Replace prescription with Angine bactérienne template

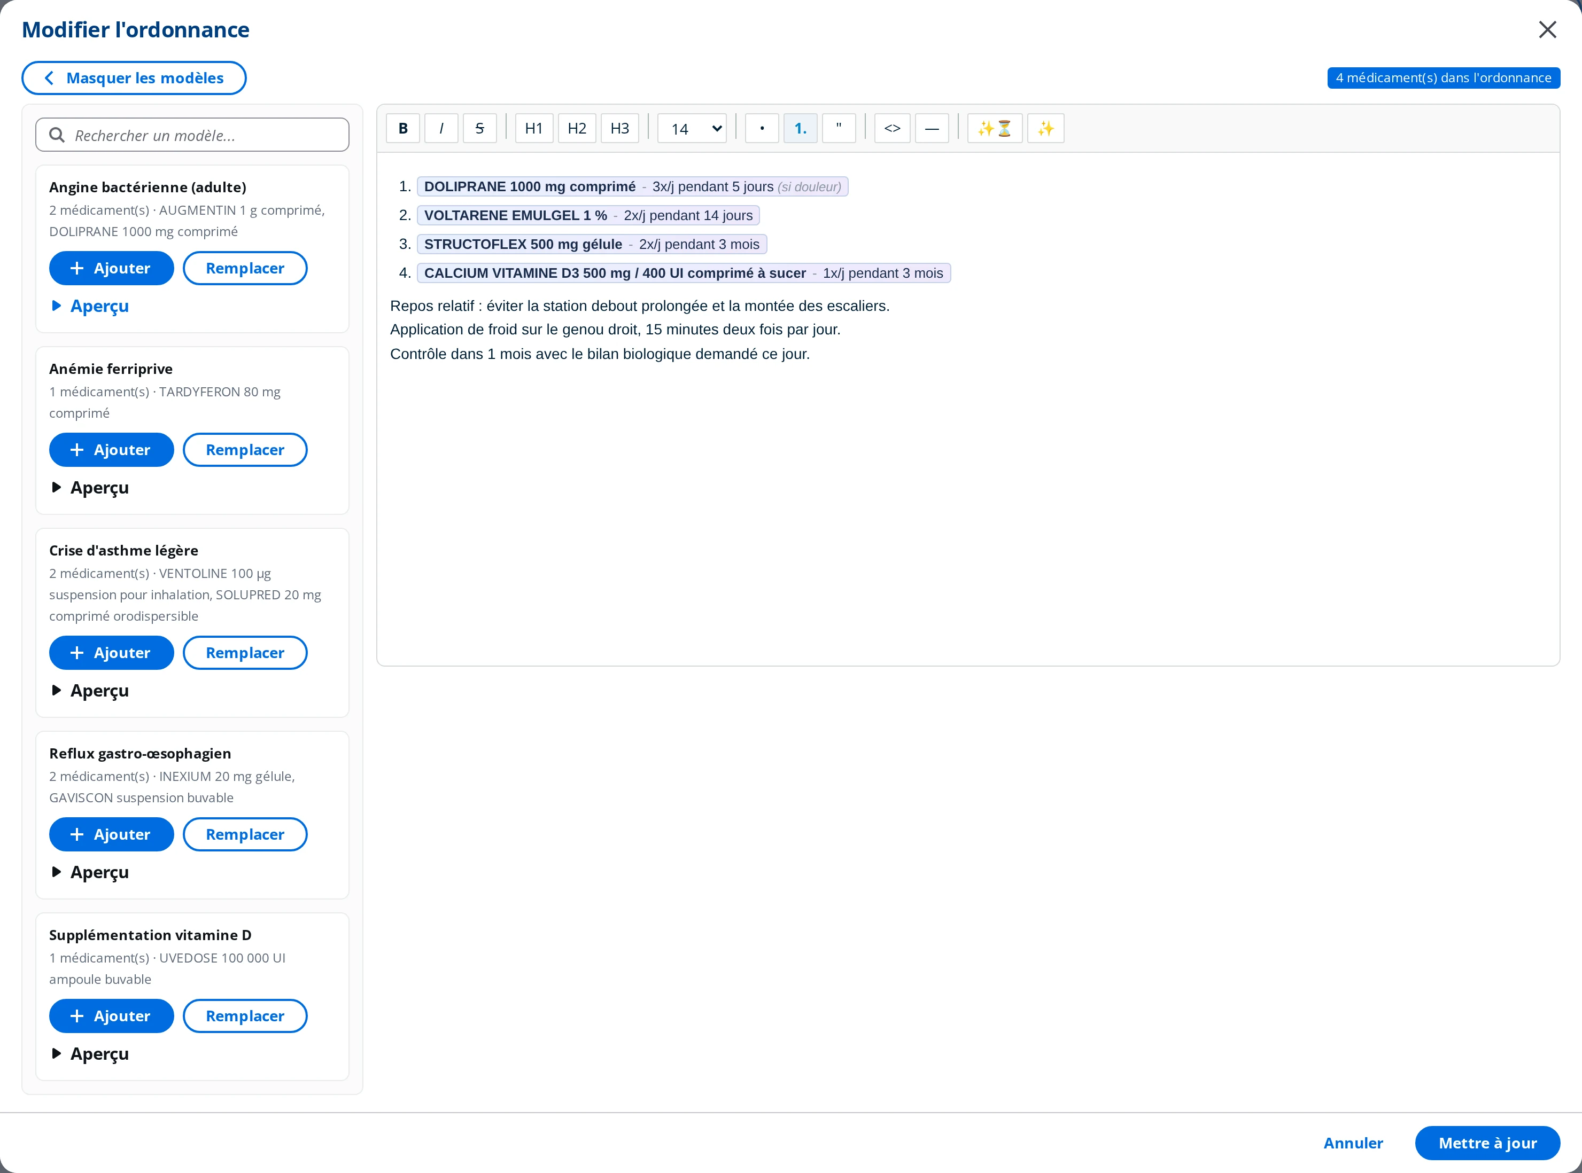245,268
